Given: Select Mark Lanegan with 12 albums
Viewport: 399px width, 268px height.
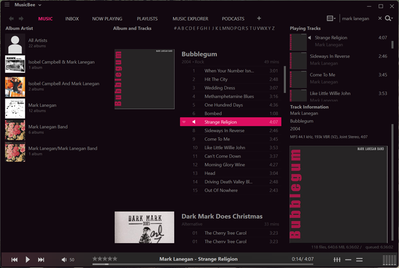Looking at the screenshot, I should (x=53, y=108).
